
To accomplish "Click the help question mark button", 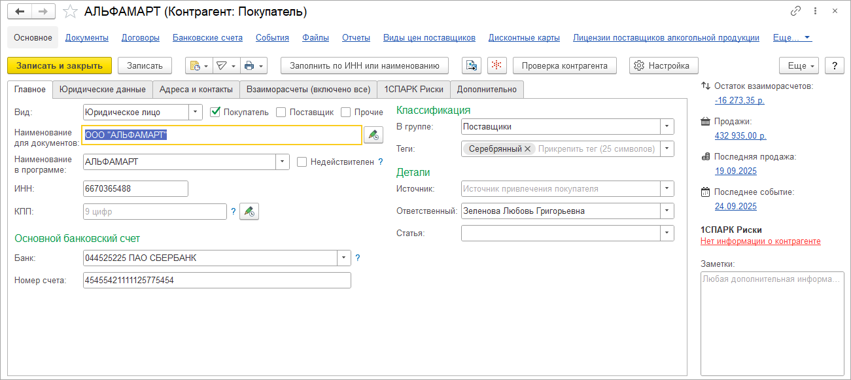I will [834, 65].
